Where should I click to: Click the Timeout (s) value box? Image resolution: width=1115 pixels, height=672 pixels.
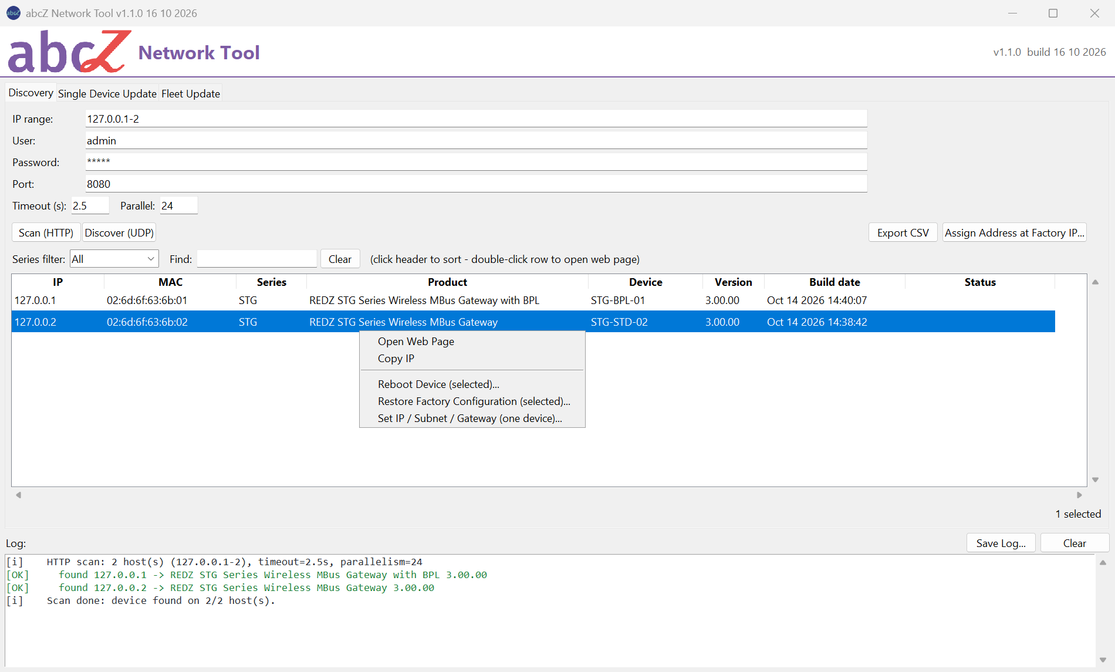click(90, 205)
